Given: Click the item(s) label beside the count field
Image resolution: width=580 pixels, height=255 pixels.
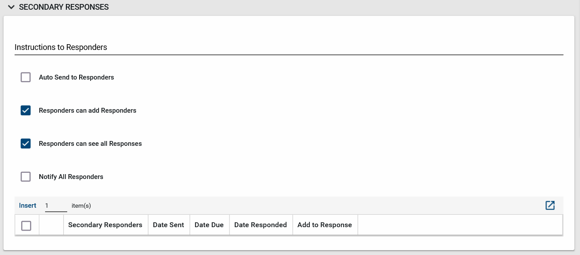Looking at the screenshot, I should pyautogui.click(x=81, y=205).
